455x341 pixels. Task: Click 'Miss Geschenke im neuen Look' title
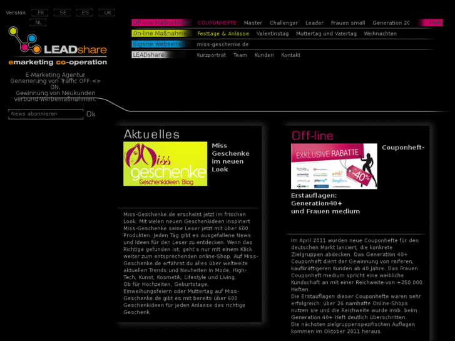[230, 157]
